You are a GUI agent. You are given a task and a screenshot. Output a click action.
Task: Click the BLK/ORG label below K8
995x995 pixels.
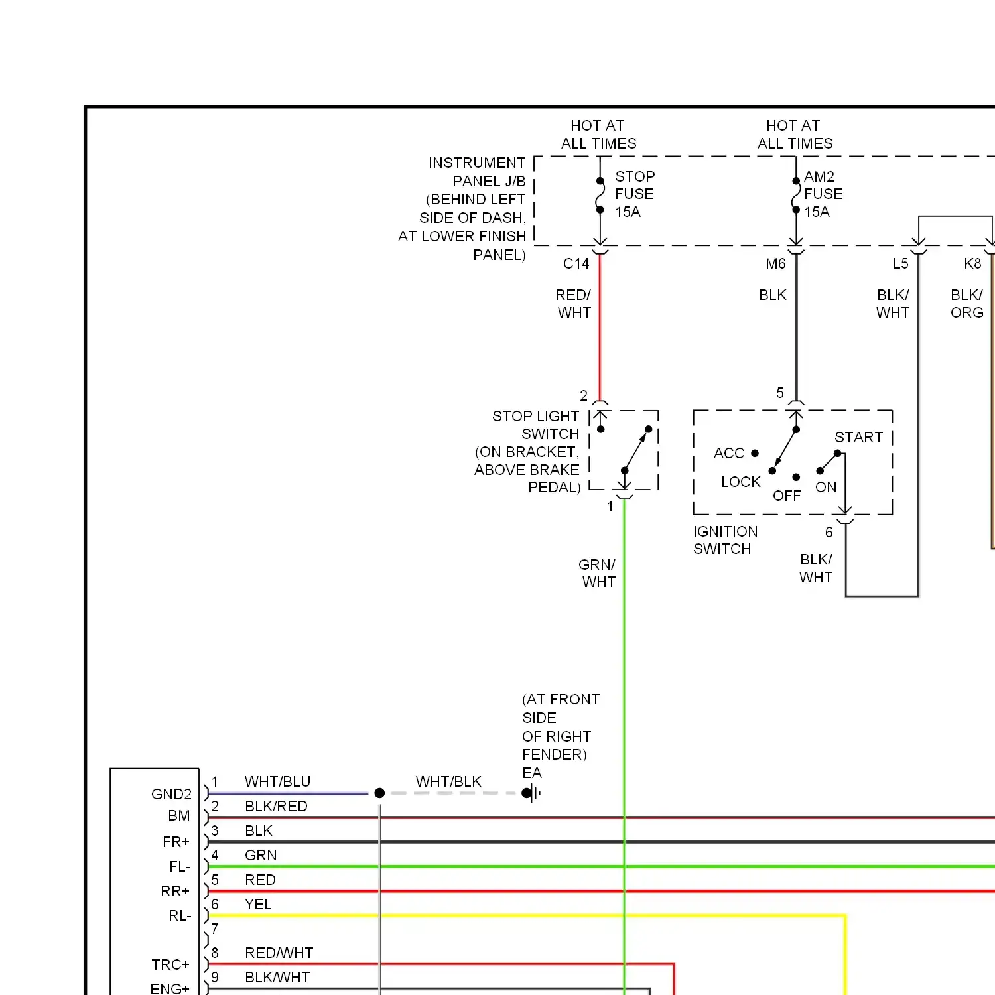[x=966, y=304]
